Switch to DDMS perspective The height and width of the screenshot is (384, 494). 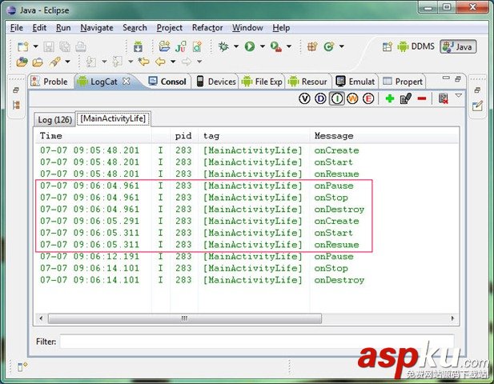pos(416,46)
